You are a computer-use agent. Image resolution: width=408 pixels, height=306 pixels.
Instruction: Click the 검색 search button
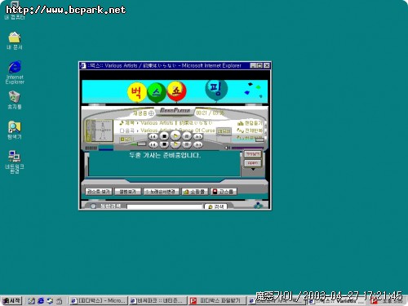(x=216, y=206)
